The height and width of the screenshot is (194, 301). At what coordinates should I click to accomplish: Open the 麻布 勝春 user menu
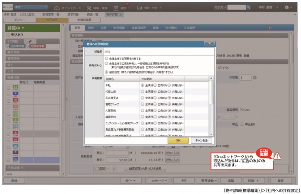pyautogui.click(x=268, y=7)
